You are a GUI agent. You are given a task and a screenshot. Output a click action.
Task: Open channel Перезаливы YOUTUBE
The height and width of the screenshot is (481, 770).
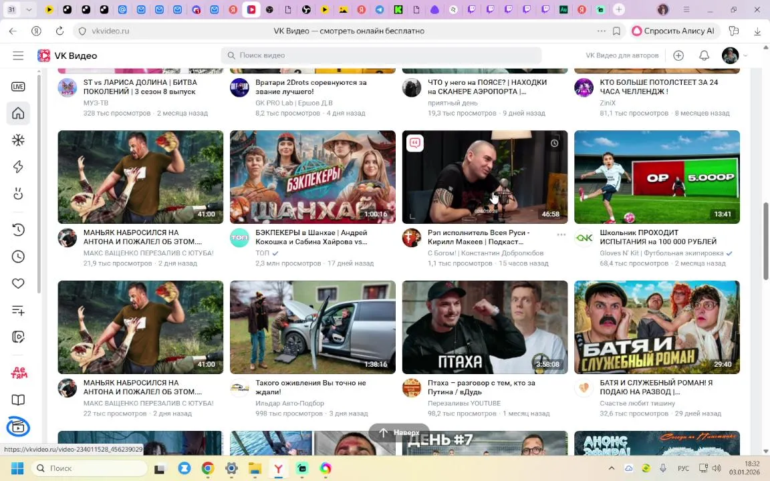click(x=464, y=403)
